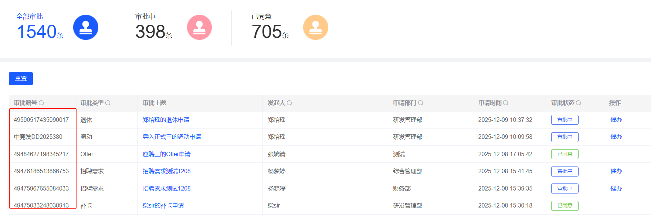Click the orange stamp icon for 已同意
651x216 pixels.
315,27
